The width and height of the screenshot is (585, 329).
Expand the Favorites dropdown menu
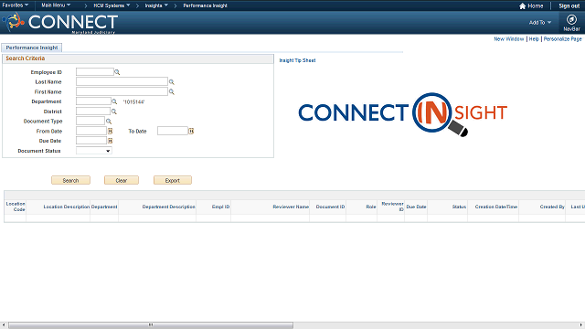(16, 5)
